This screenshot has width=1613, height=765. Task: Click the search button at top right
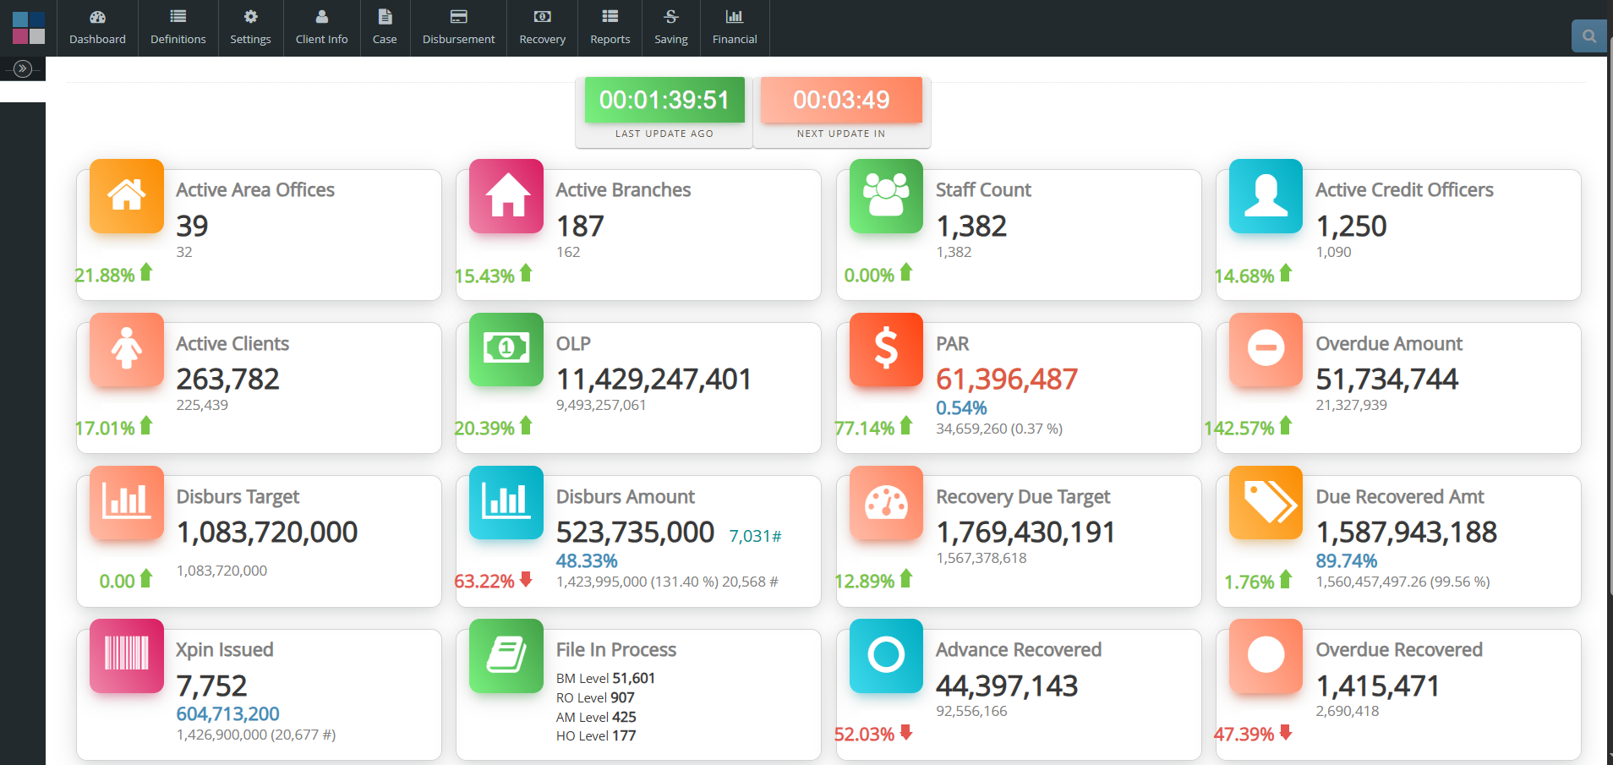point(1588,36)
